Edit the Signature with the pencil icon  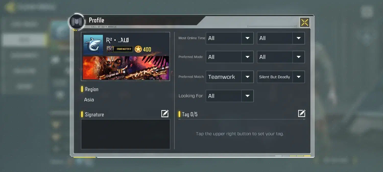pos(165,114)
